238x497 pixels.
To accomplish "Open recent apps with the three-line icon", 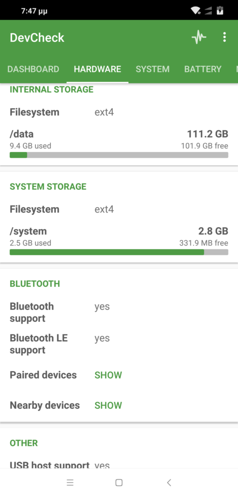I will coord(70,482).
